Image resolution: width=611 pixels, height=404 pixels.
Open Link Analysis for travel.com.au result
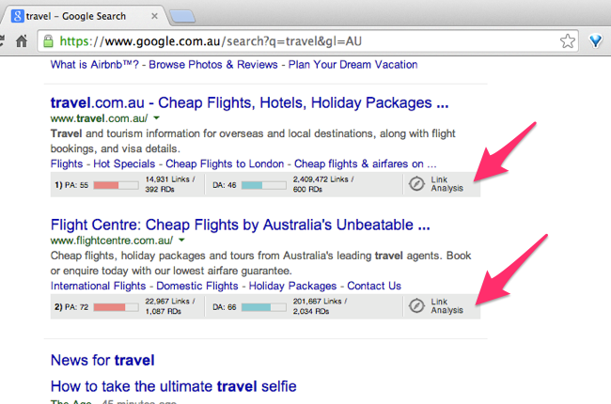pyautogui.click(x=440, y=185)
